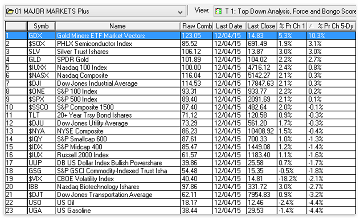360x218 pixels.
Task: Select the TLT symbol cell
Action: pyautogui.click(x=41, y=115)
